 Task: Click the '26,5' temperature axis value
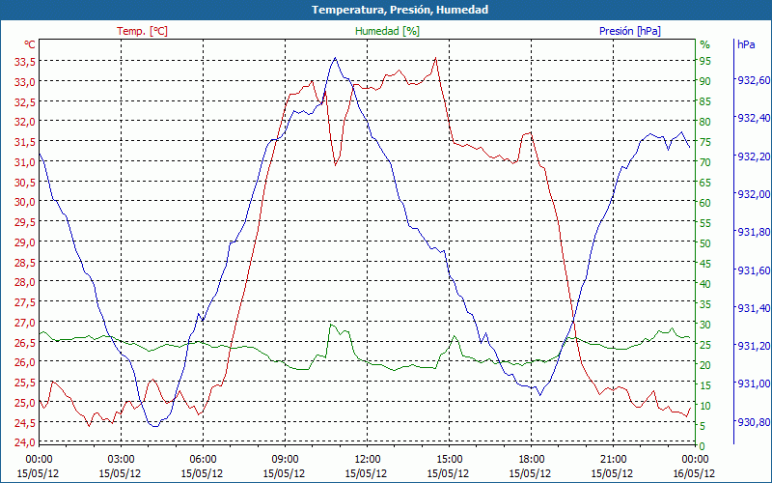(x=25, y=342)
